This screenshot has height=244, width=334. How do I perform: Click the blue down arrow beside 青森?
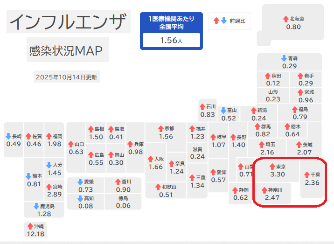[x=284, y=58]
